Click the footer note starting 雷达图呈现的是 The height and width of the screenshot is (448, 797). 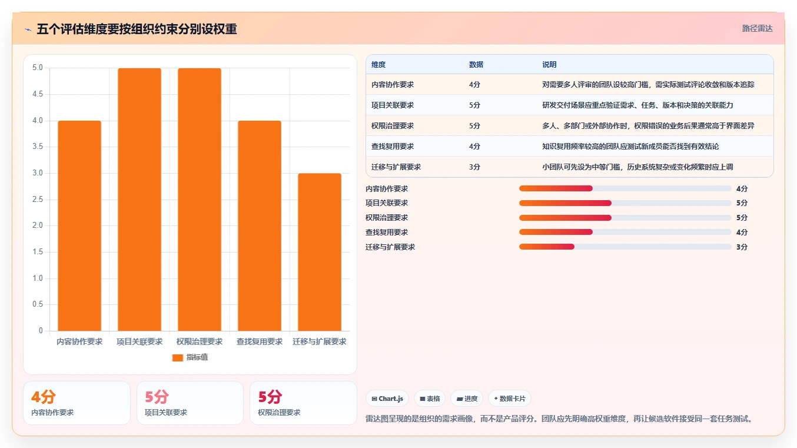(559, 419)
